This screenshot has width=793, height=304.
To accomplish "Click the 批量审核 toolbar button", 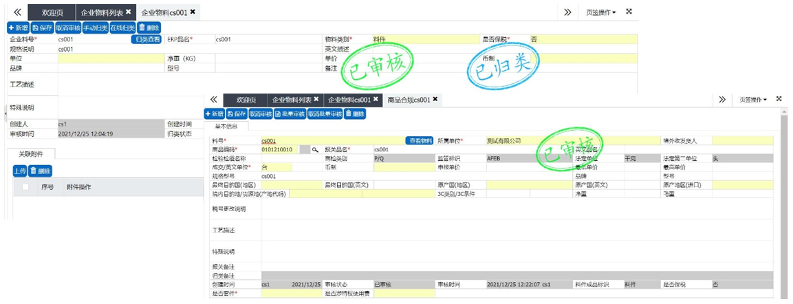I will point(290,113).
